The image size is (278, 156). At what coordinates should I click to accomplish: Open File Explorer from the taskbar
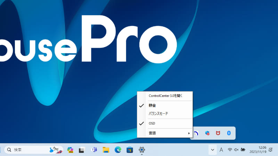coord(106,150)
